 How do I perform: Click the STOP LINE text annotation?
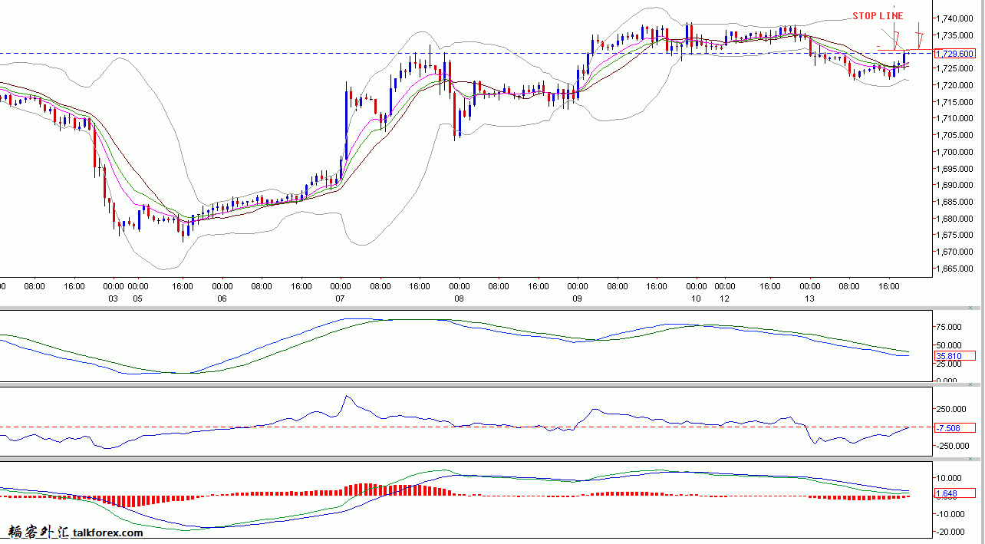(x=878, y=16)
